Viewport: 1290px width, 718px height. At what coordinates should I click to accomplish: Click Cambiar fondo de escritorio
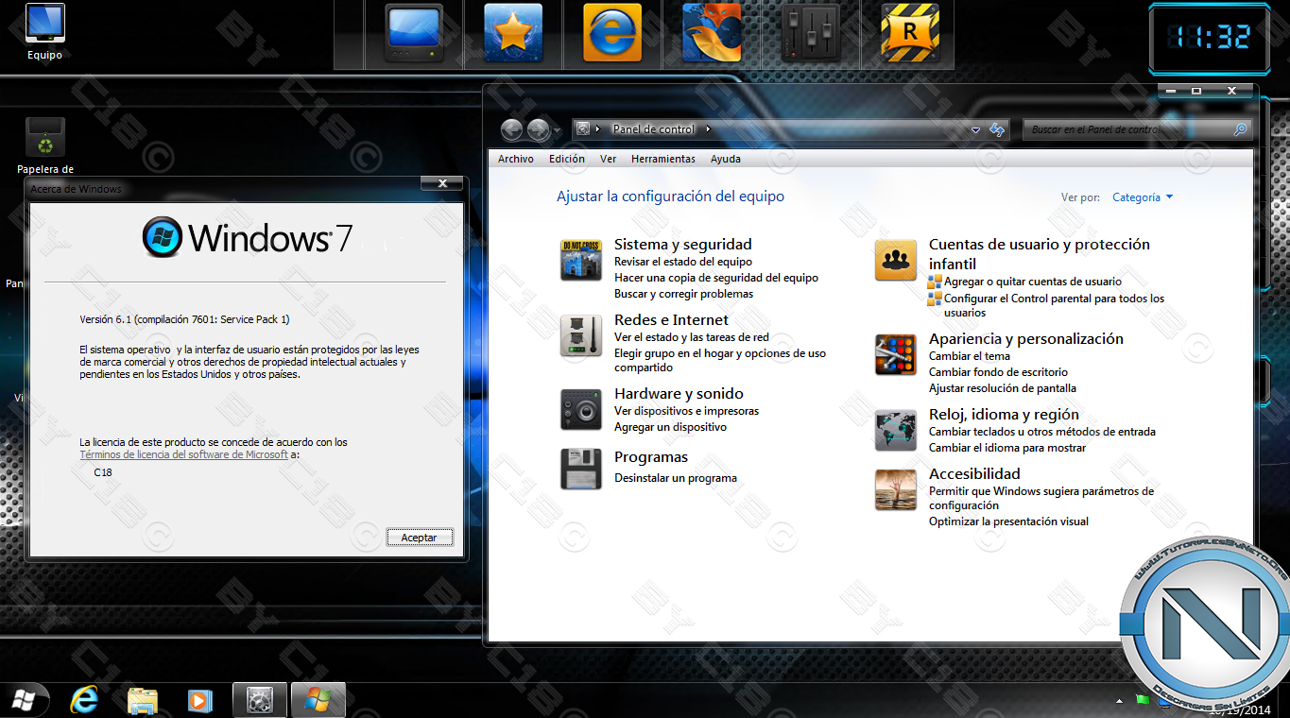point(998,372)
